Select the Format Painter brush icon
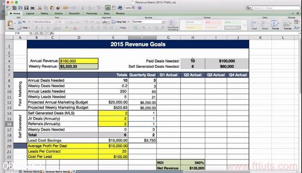 click(58, 8)
